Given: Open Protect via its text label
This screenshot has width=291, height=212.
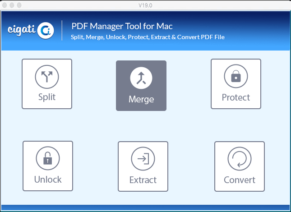Looking at the screenshot, I should pos(236,97).
